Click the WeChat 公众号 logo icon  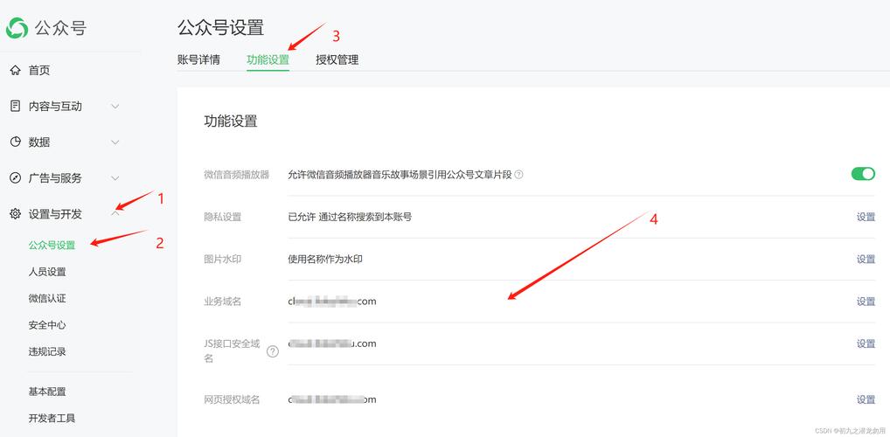[17, 28]
